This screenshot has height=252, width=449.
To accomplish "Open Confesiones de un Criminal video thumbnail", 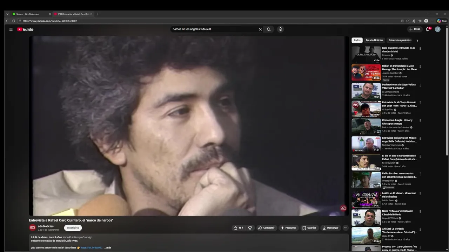I will (x=366, y=235).
